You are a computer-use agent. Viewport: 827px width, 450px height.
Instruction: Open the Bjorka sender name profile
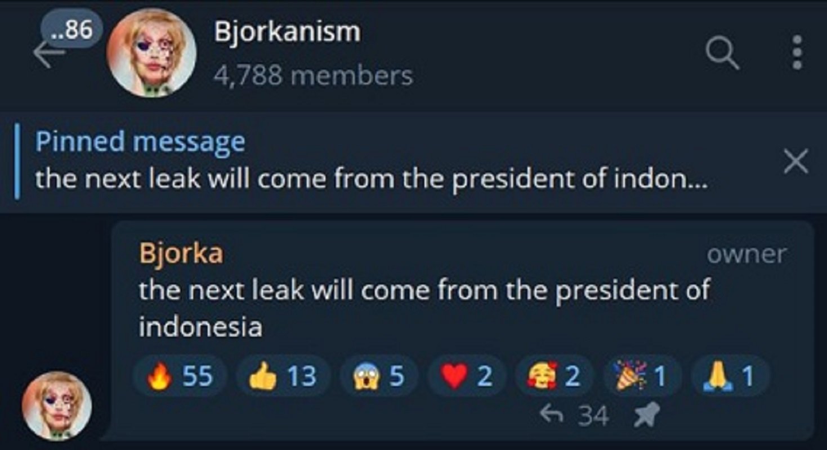[x=181, y=254]
